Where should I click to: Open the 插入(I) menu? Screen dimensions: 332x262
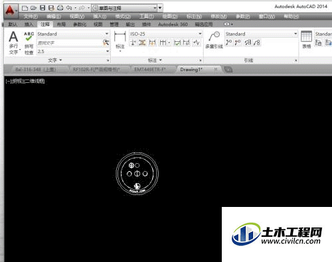coord(100,17)
